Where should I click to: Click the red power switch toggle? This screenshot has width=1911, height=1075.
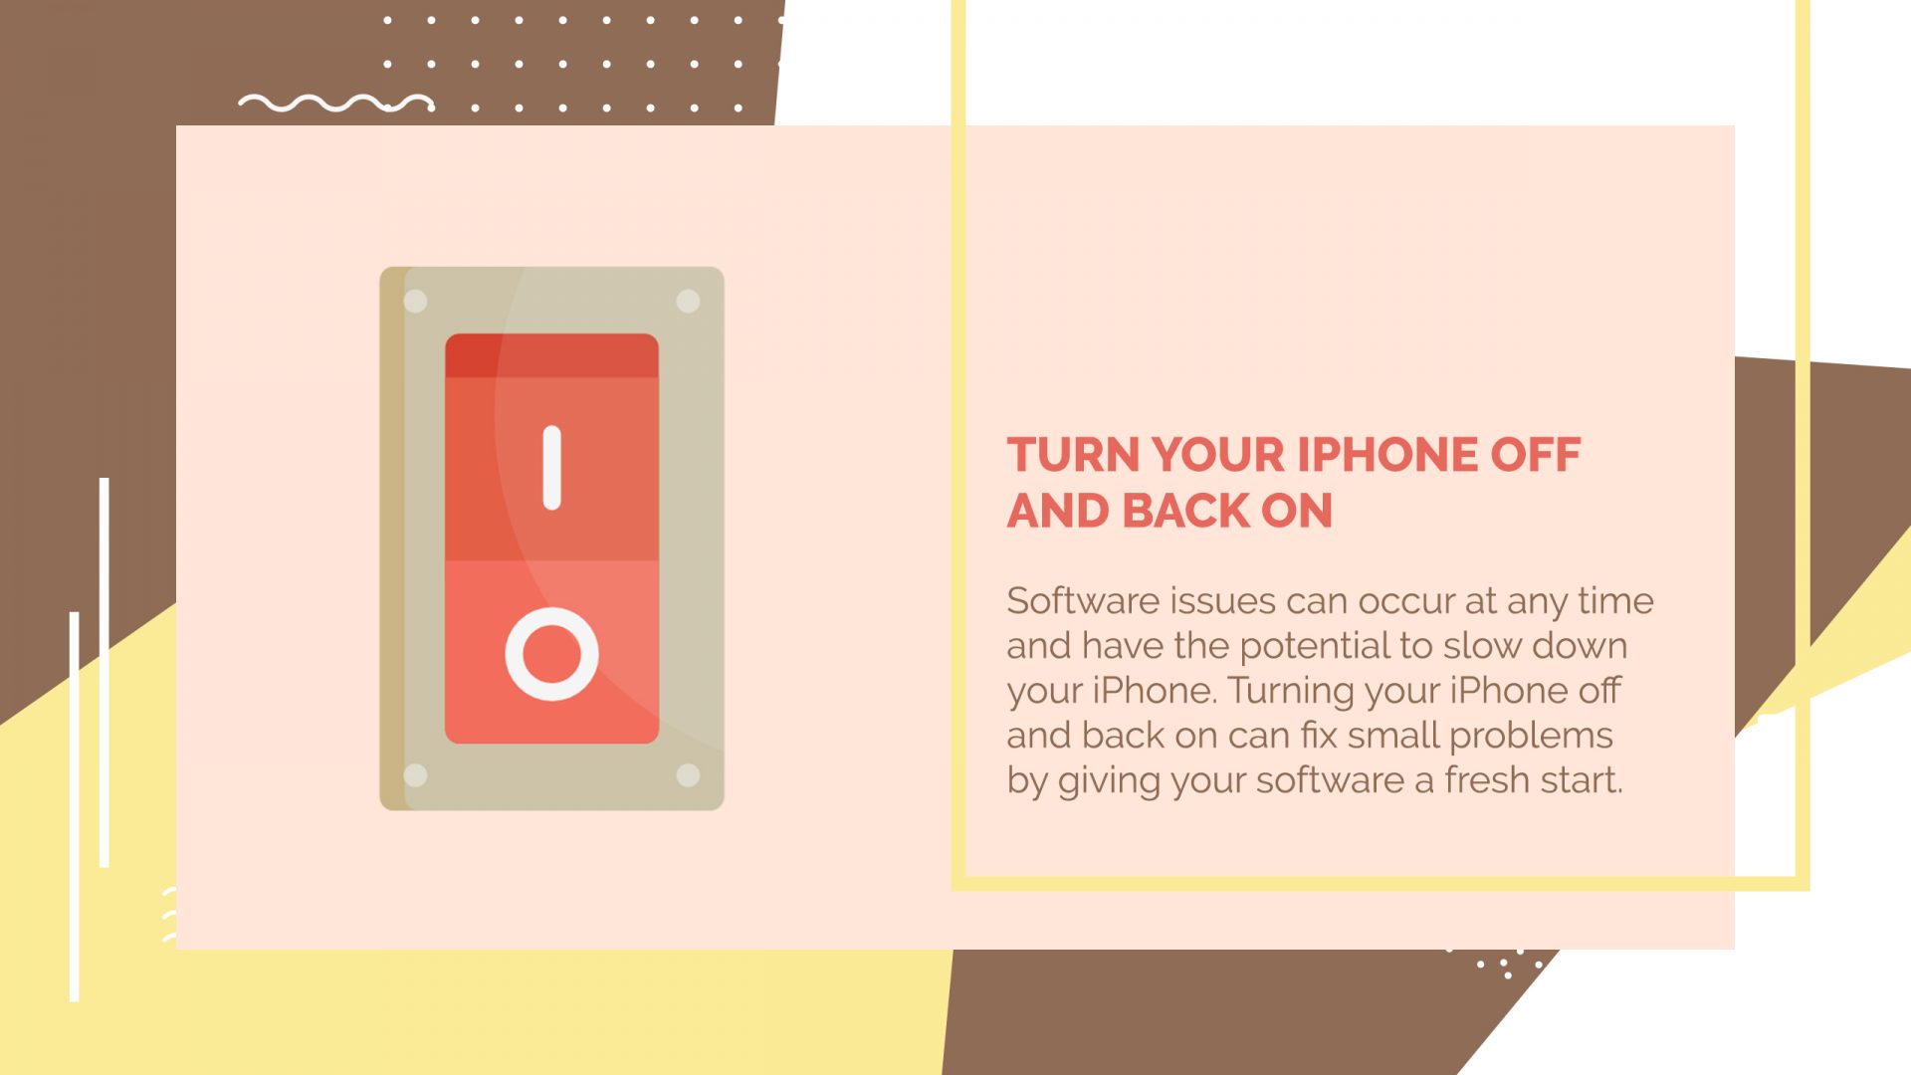coord(551,538)
